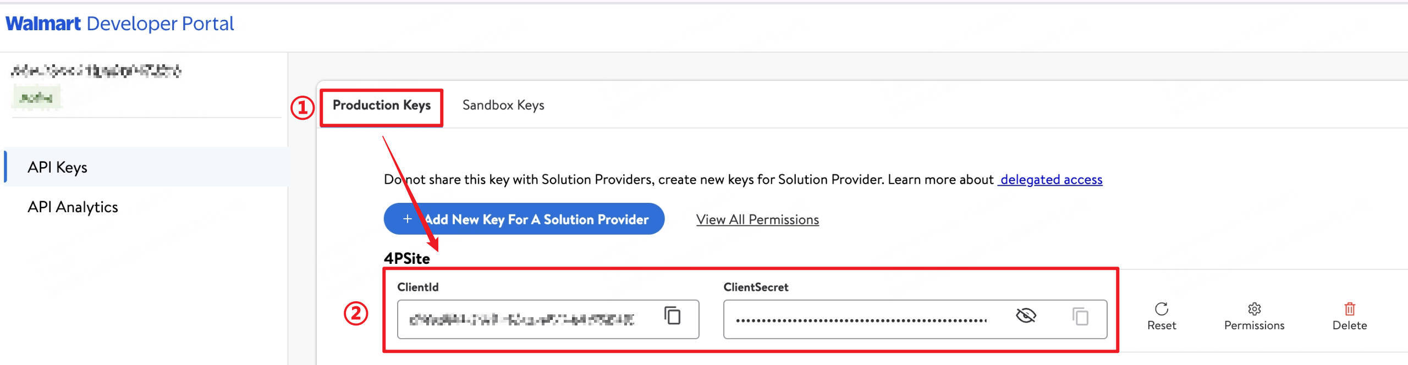Viewport: 1408px width, 365px height.
Task: Open Permissions gear for 4PSite key
Action: coord(1254,316)
